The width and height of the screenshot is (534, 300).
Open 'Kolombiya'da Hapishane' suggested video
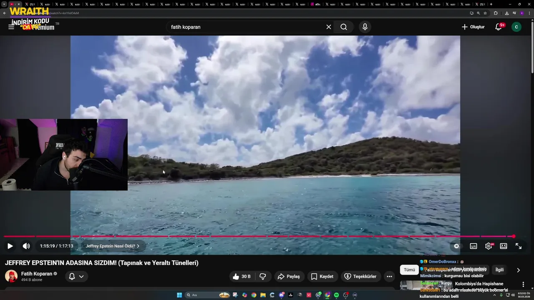click(x=479, y=284)
